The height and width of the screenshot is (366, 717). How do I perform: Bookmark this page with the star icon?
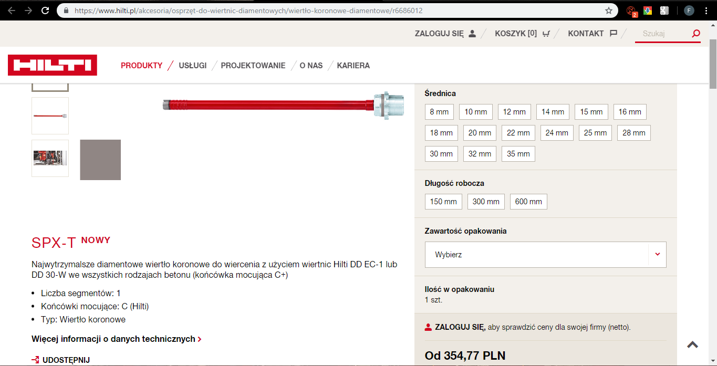click(x=609, y=11)
